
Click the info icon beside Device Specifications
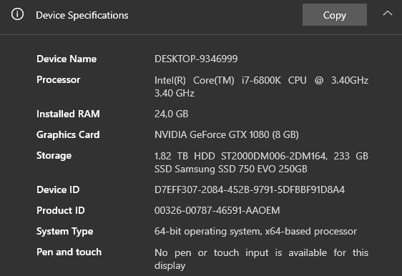pyautogui.click(x=17, y=14)
